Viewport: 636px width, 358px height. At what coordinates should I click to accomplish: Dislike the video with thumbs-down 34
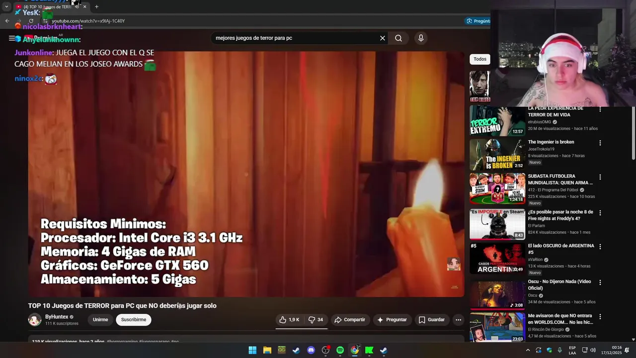click(316, 320)
